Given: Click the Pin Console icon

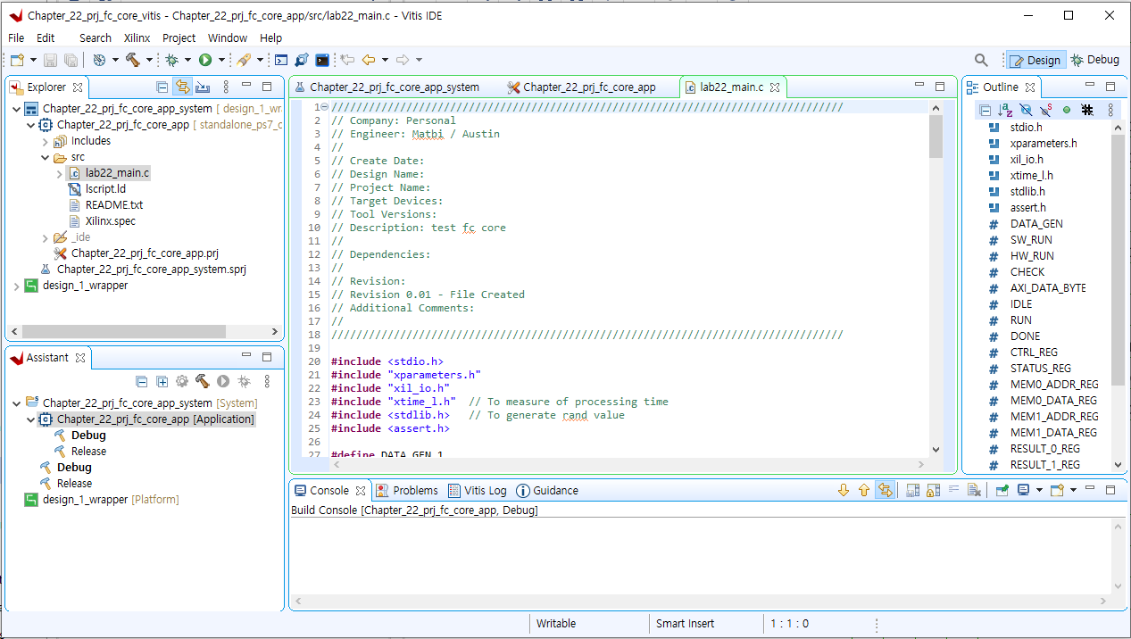Looking at the screenshot, I should click(x=1002, y=490).
